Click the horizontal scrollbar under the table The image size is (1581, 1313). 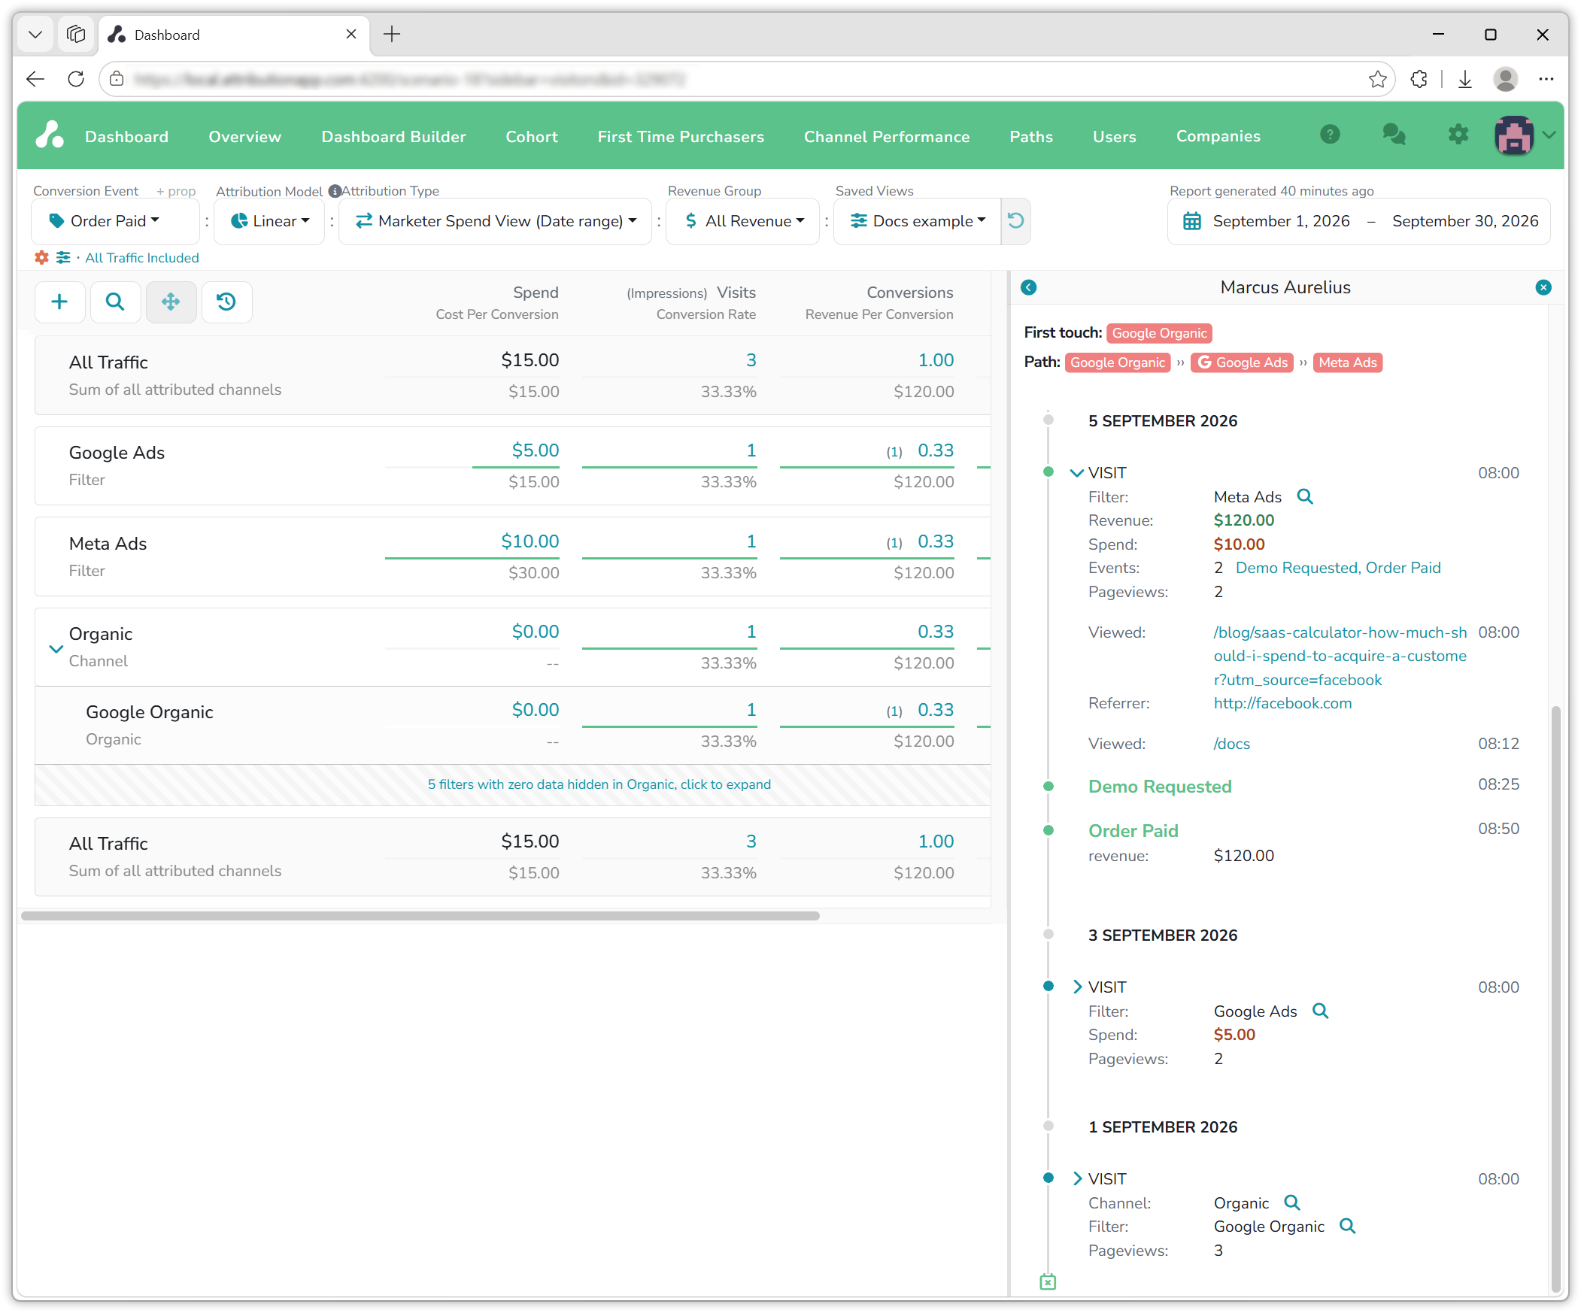coord(420,916)
